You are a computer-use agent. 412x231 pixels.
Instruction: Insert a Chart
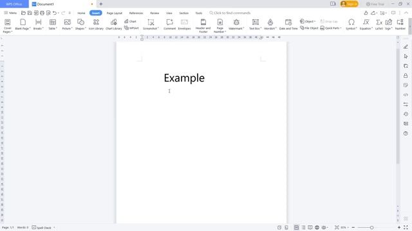[130, 21]
